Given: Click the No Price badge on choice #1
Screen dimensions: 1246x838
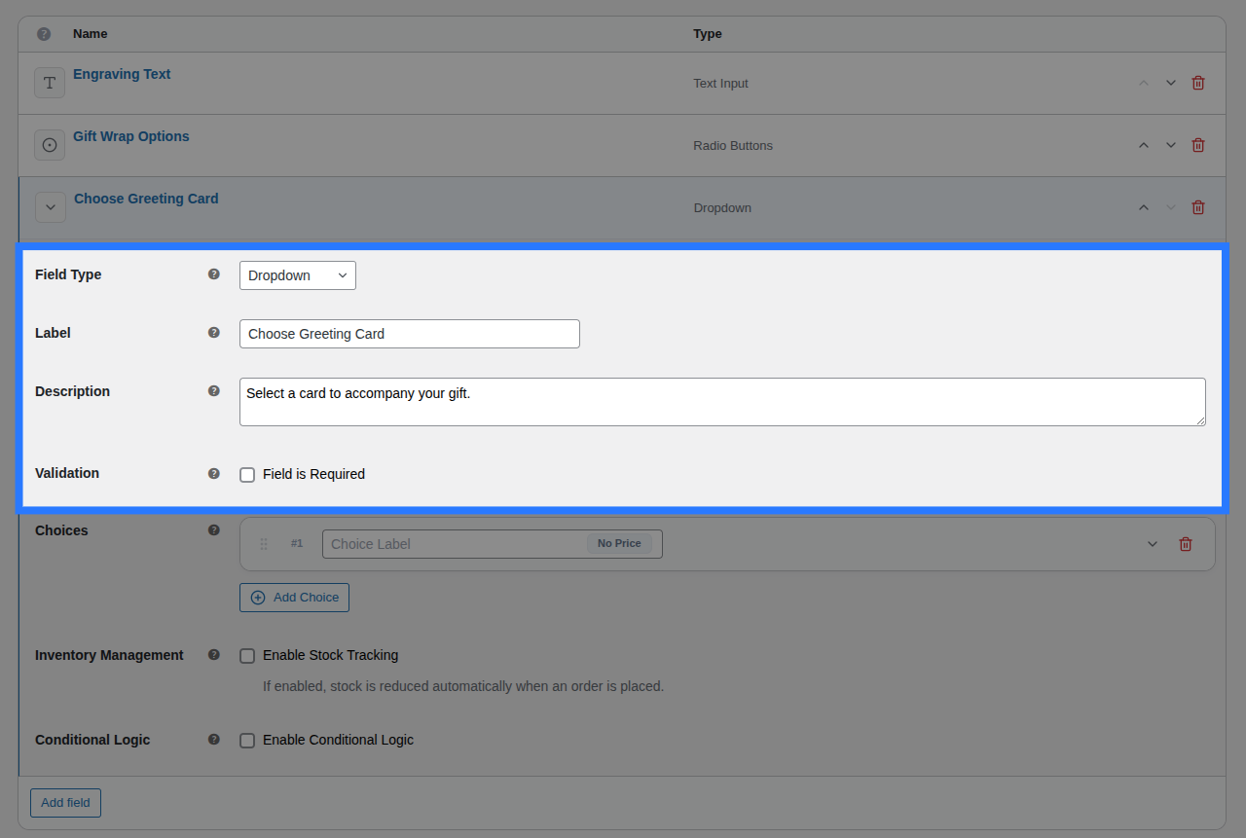Looking at the screenshot, I should point(619,543).
